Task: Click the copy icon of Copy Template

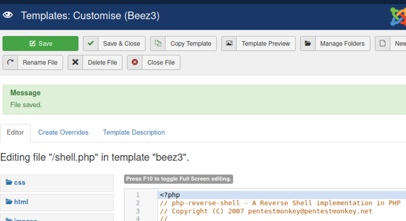Action: tap(158, 43)
